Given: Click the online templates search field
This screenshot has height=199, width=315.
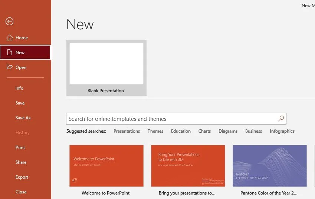Looking at the screenshot, I should (x=171, y=119).
